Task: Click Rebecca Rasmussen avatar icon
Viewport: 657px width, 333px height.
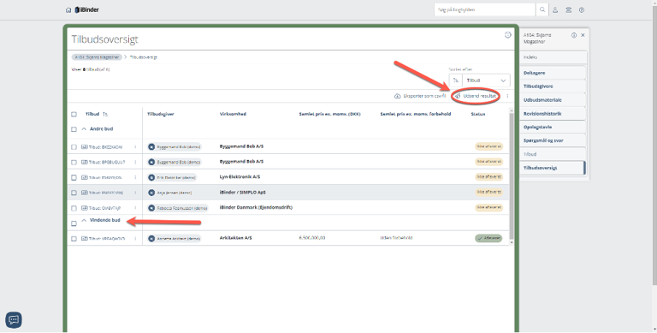Action: coord(151,208)
